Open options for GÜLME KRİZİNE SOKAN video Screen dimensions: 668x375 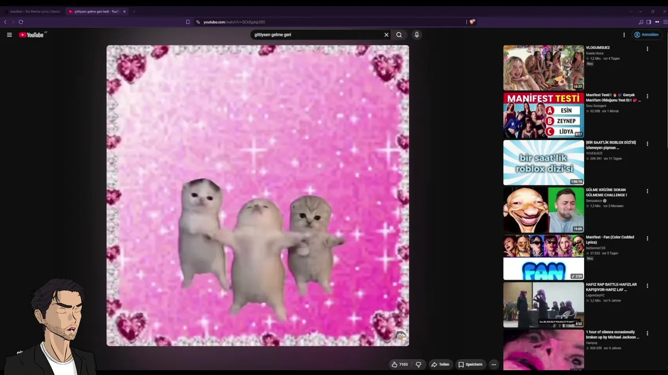(x=647, y=191)
